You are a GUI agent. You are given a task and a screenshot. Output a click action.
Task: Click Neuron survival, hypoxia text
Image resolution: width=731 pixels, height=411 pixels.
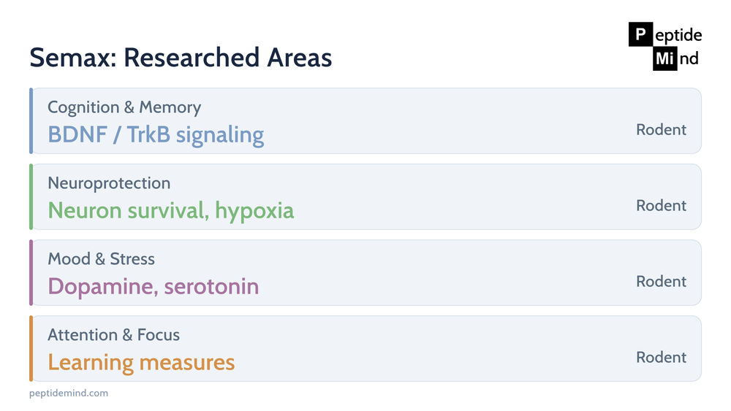(170, 211)
